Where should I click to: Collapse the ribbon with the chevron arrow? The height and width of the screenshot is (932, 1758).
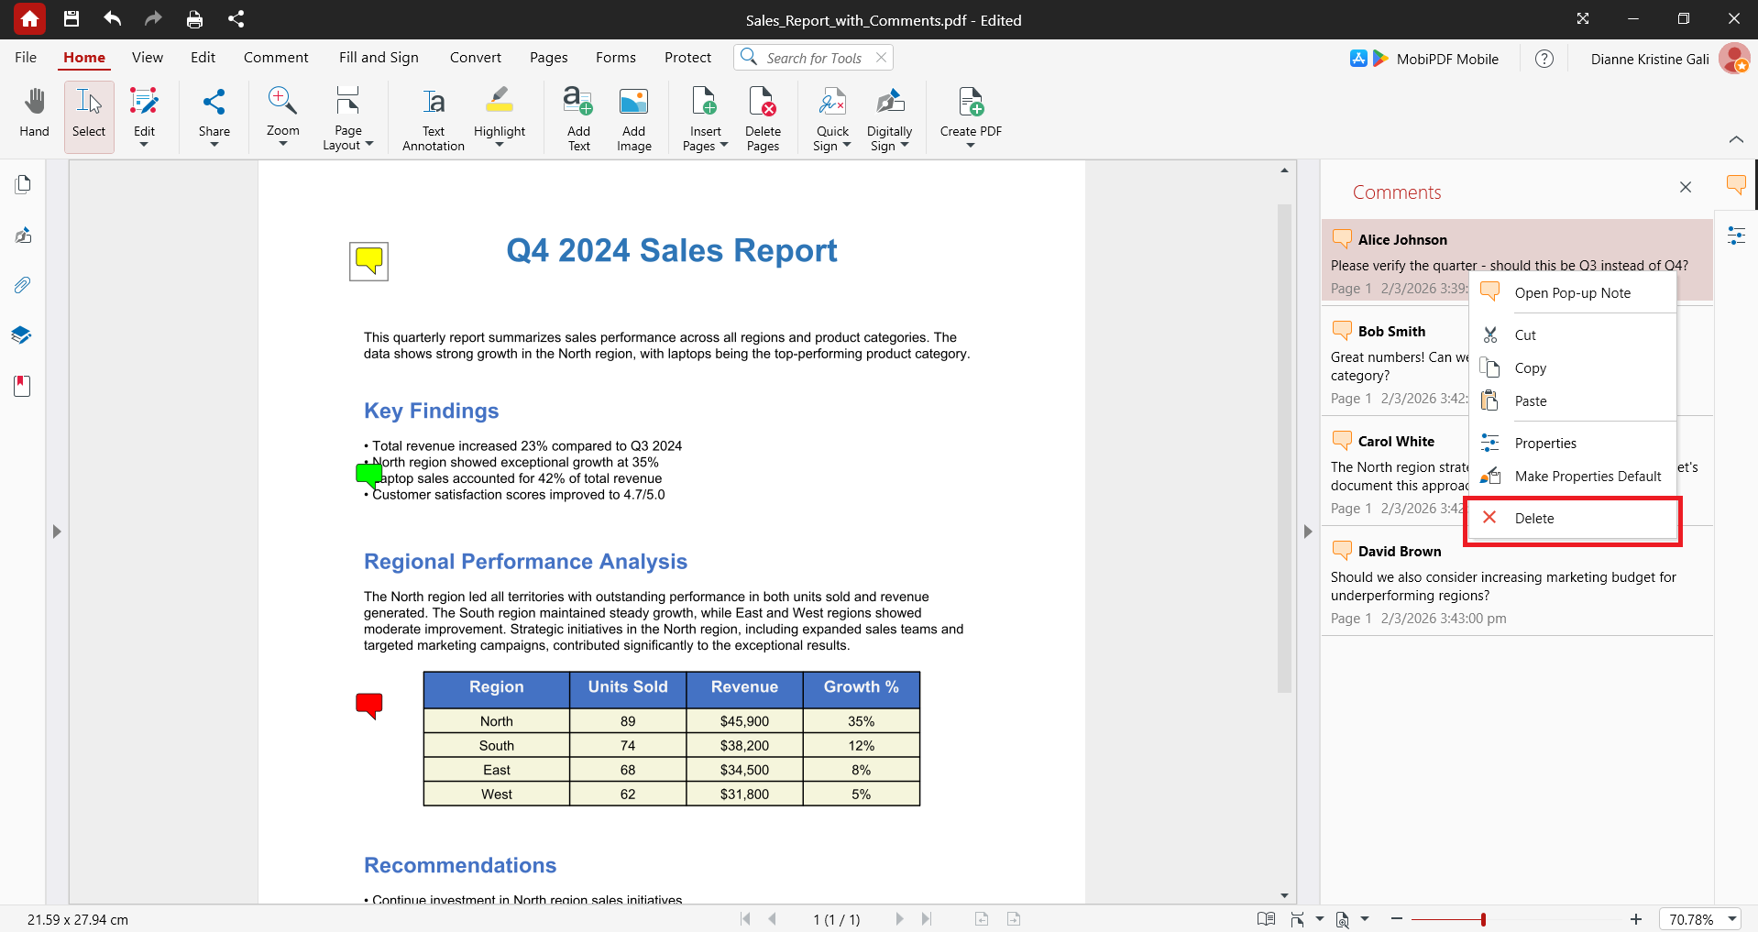(1736, 139)
